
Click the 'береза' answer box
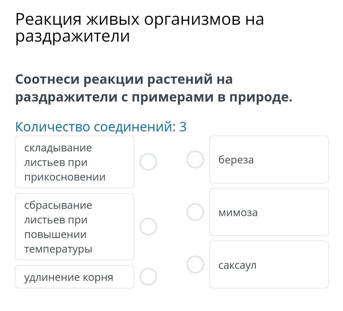coord(269,160)
